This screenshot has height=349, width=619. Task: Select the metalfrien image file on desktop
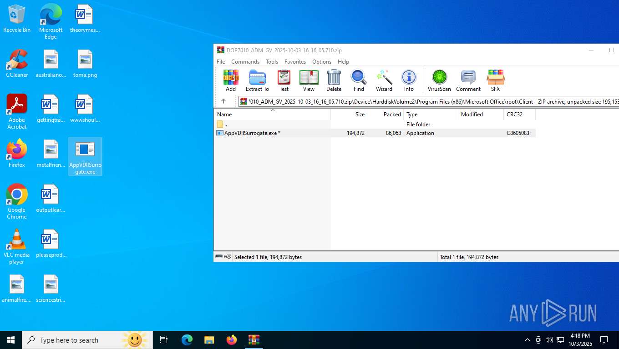click(51, 154)
